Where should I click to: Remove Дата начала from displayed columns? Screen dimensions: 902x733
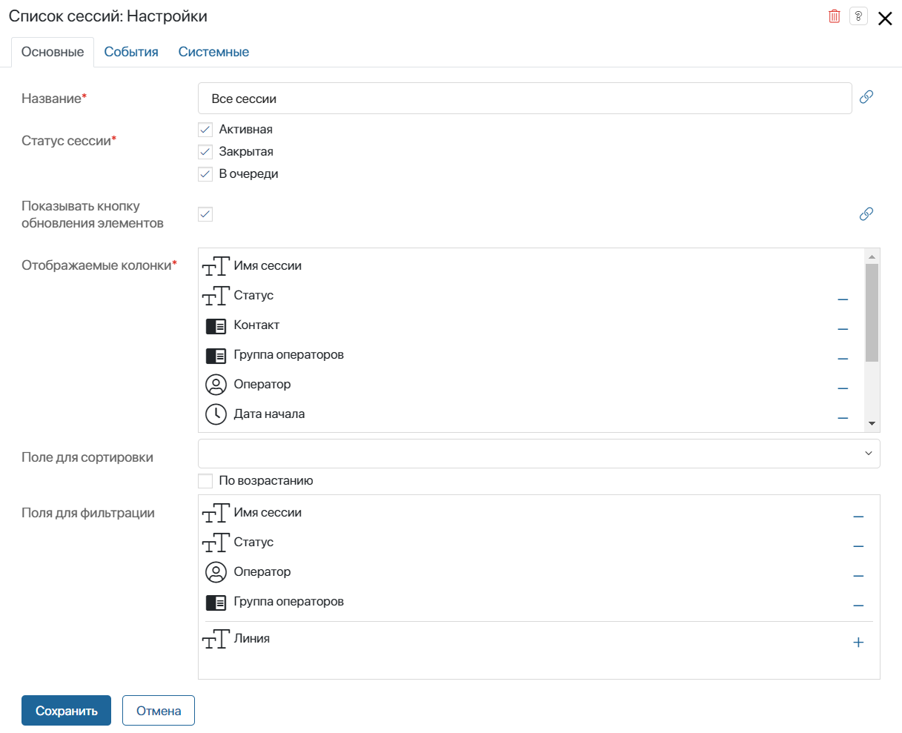tap(843, 418)
